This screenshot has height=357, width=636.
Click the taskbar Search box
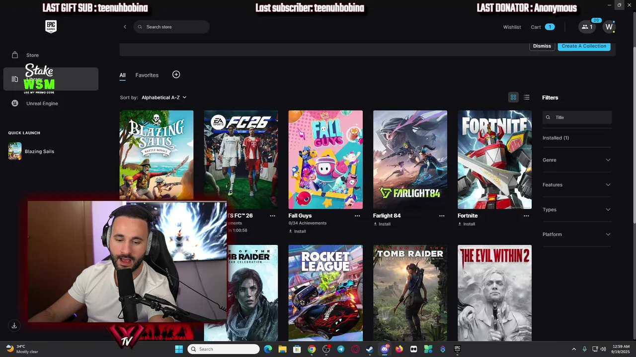click(224, 349)
